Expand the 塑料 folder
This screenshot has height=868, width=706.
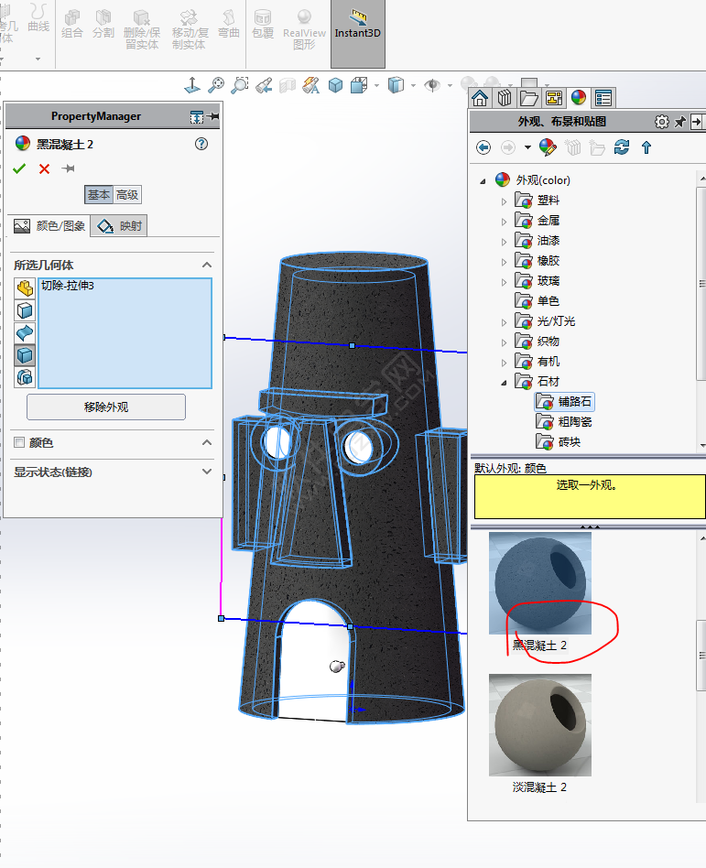tap(504, 201)
